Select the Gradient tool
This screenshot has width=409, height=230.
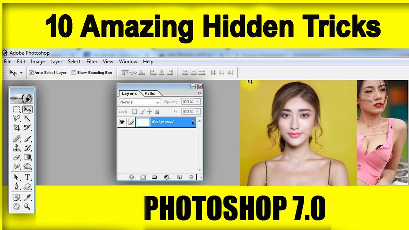(x=27, y=157)
